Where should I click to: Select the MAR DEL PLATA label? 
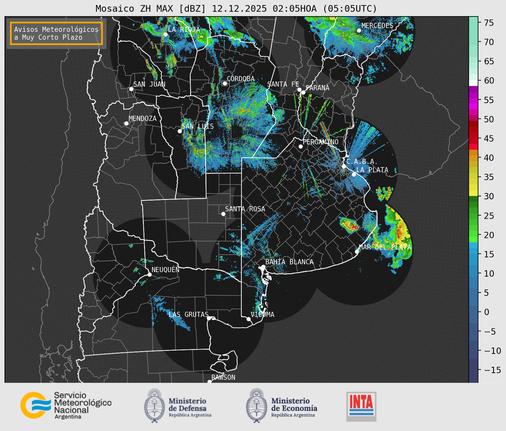[x=385, y=247]
